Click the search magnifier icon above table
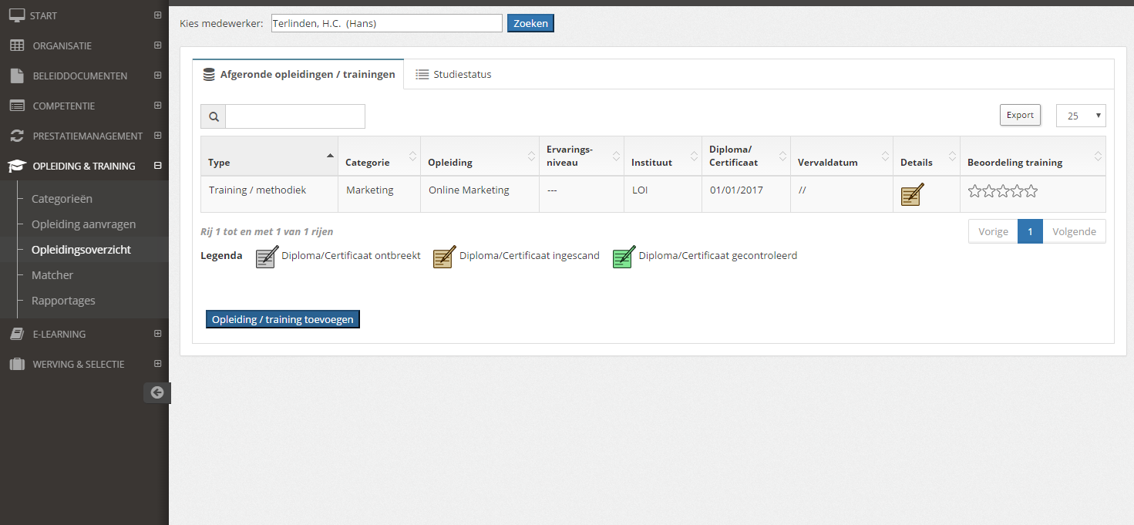 pos(214,117)
